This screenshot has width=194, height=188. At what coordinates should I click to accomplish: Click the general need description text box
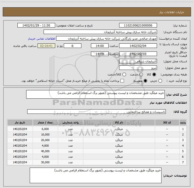click(x=95, y=94)
